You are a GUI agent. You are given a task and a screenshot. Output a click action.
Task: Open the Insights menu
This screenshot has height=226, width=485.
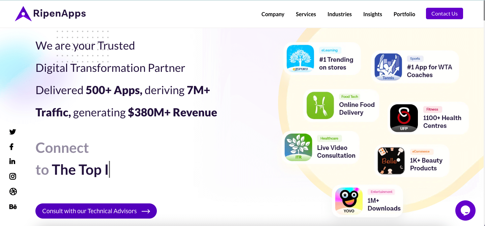pyautogui.click(x=373, y=14)
